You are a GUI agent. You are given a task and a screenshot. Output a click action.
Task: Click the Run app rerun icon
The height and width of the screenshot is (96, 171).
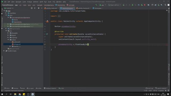pyautogui.click(x=123, y=5)
